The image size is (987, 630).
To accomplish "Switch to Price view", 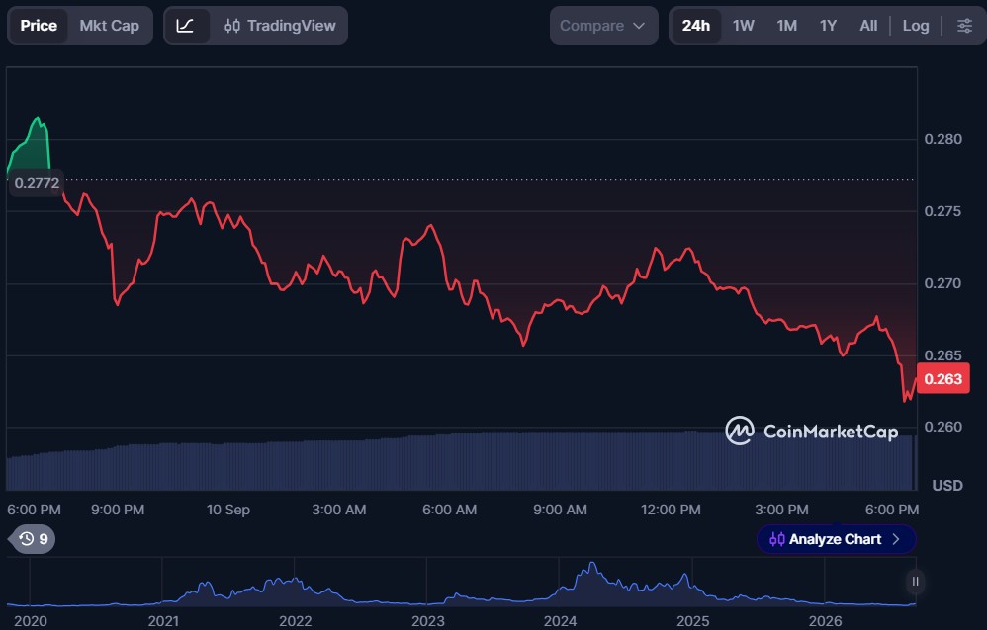I will (39, 26).
